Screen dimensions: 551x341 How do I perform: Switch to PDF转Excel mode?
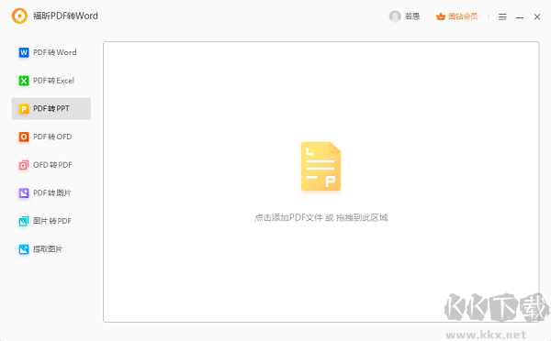tap(51, 81)
